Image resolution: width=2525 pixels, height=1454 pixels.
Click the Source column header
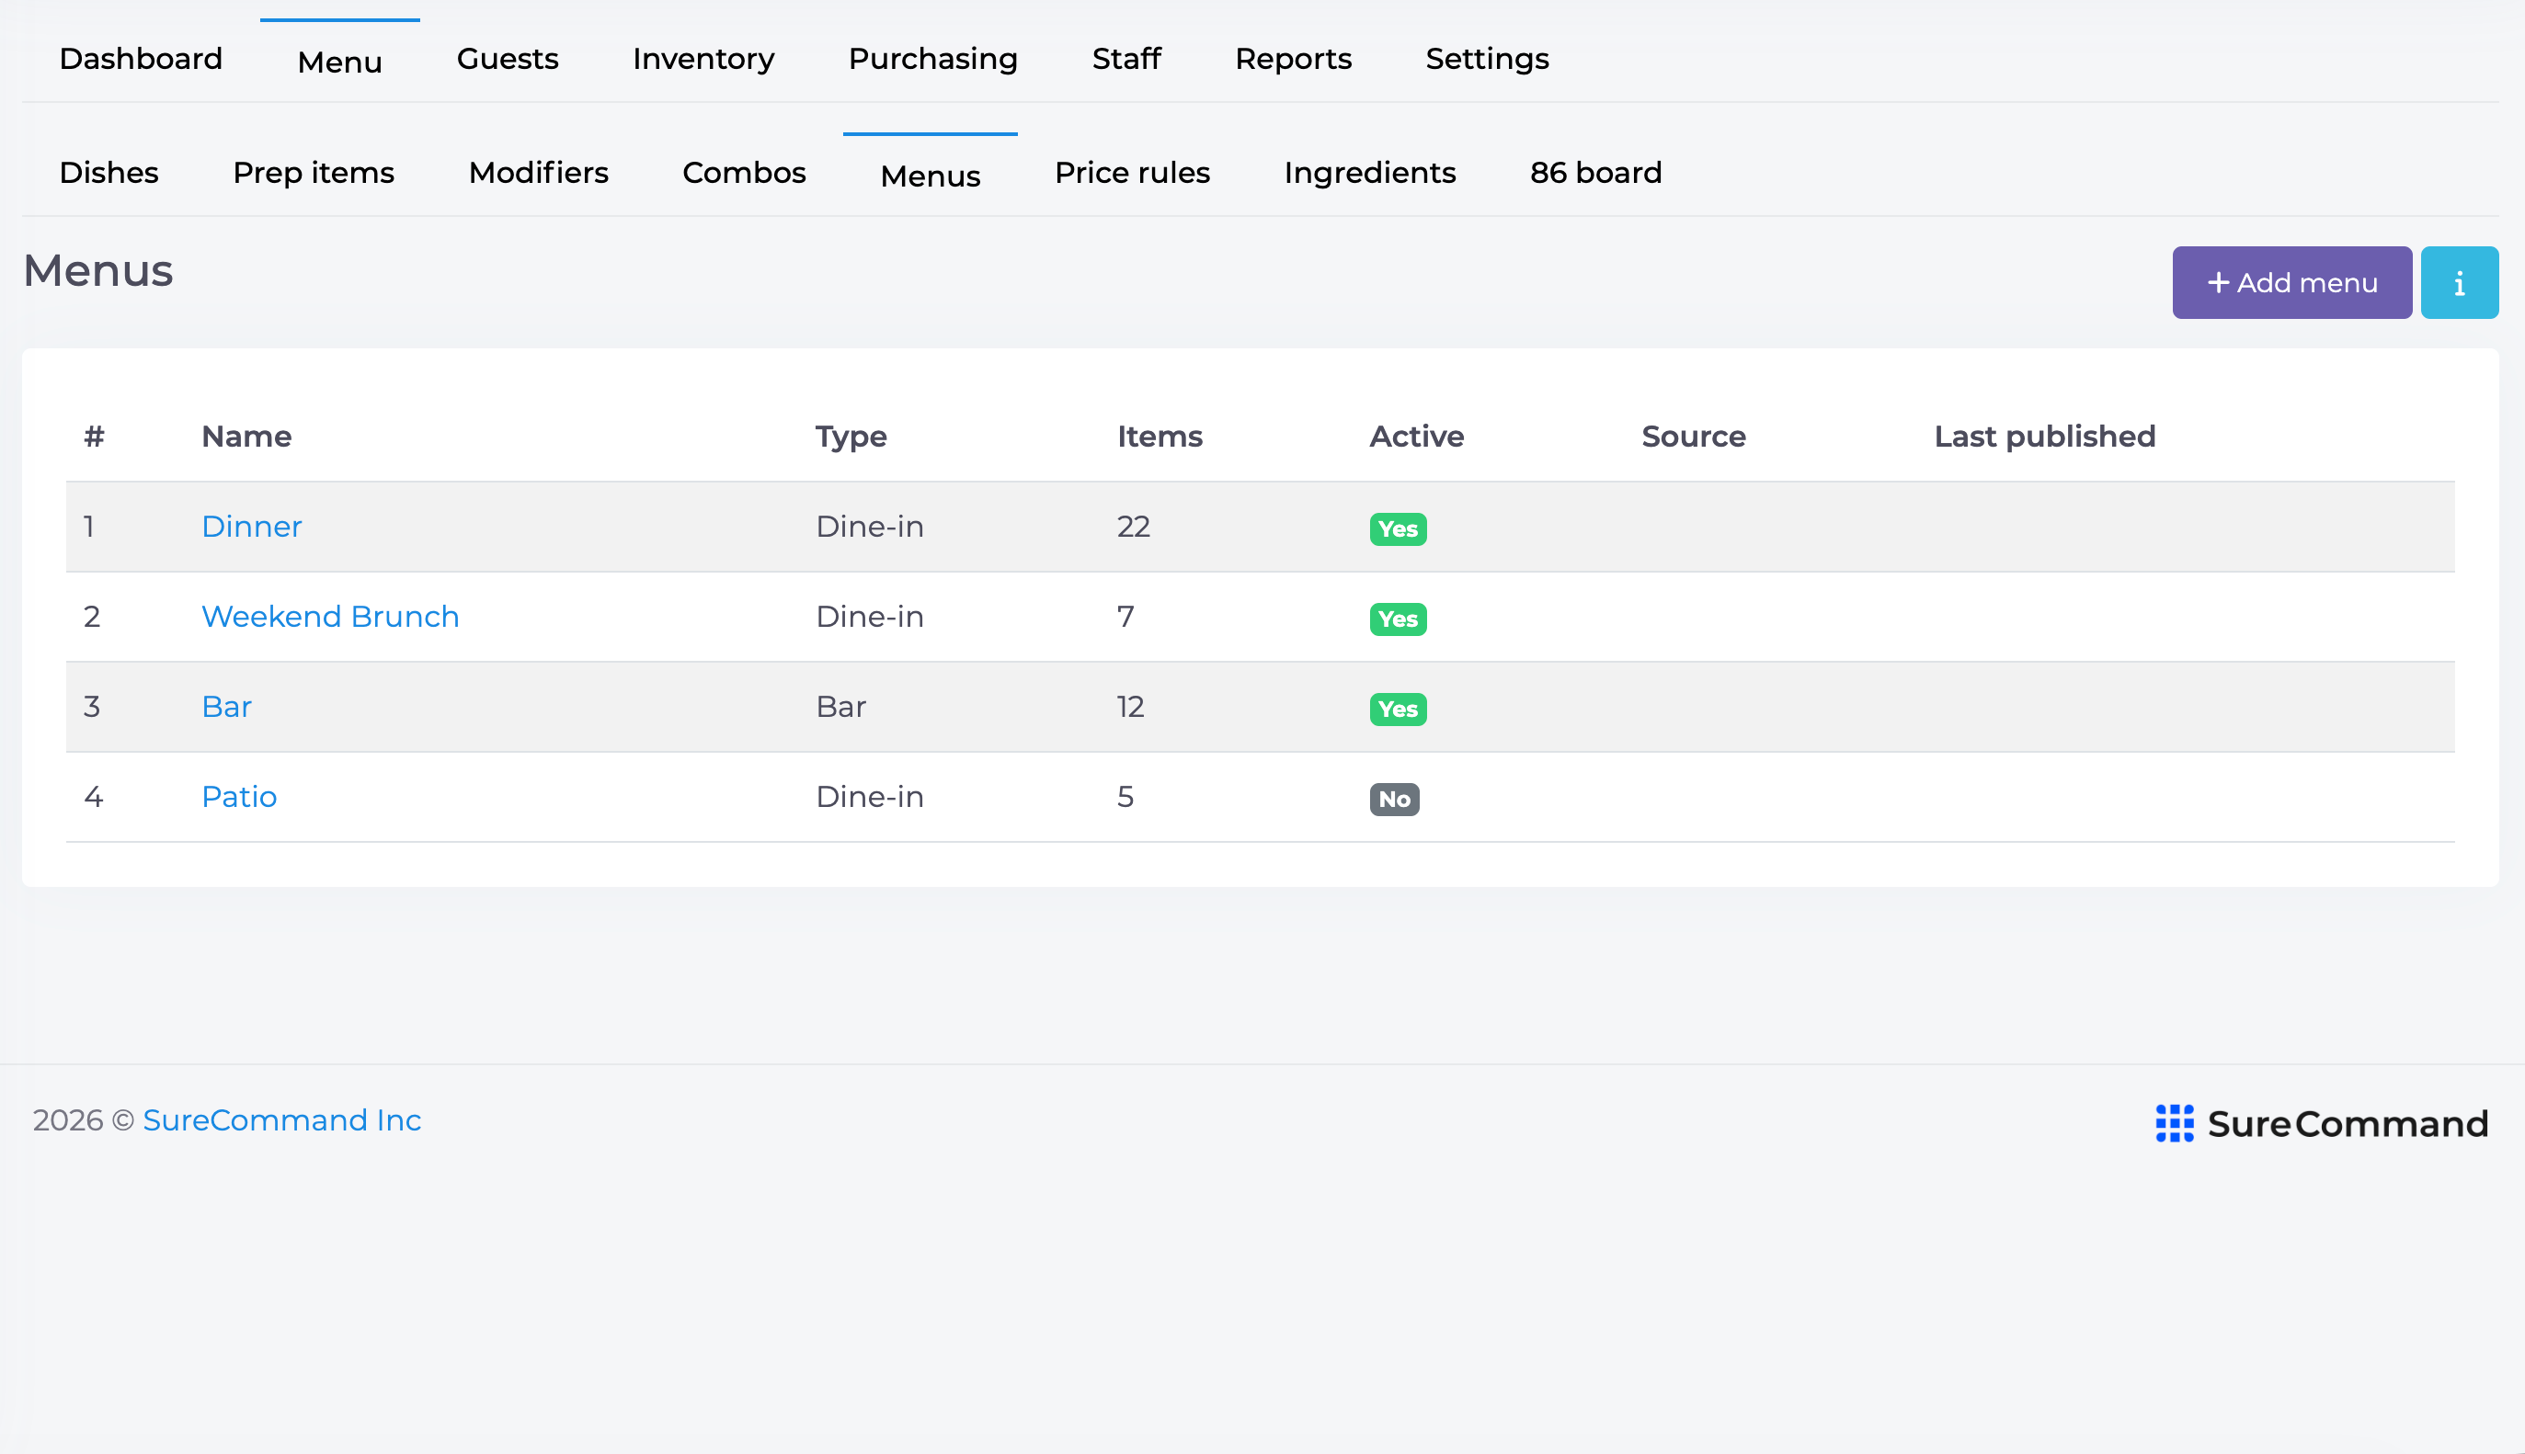tap(1694, 437)
